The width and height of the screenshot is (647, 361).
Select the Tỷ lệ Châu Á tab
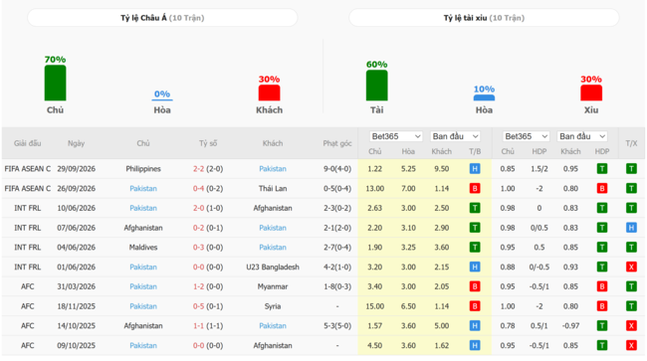coord(162,18)
